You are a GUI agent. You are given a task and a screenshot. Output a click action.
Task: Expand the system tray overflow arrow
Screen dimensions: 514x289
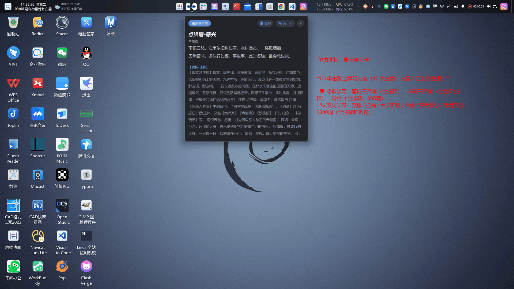click(358, 6)
